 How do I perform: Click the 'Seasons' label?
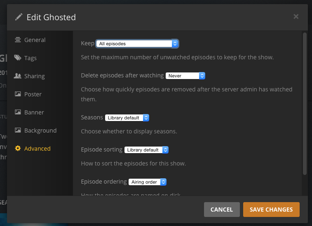(x=92, y=117)
